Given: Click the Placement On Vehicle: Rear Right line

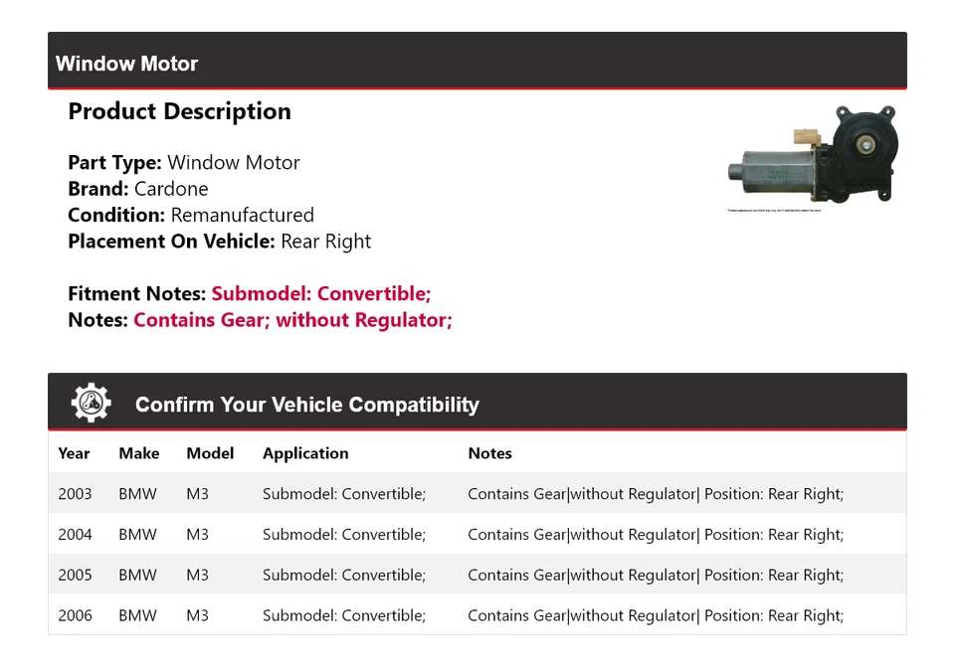Looking at the screenshot, I should (219, 242).
